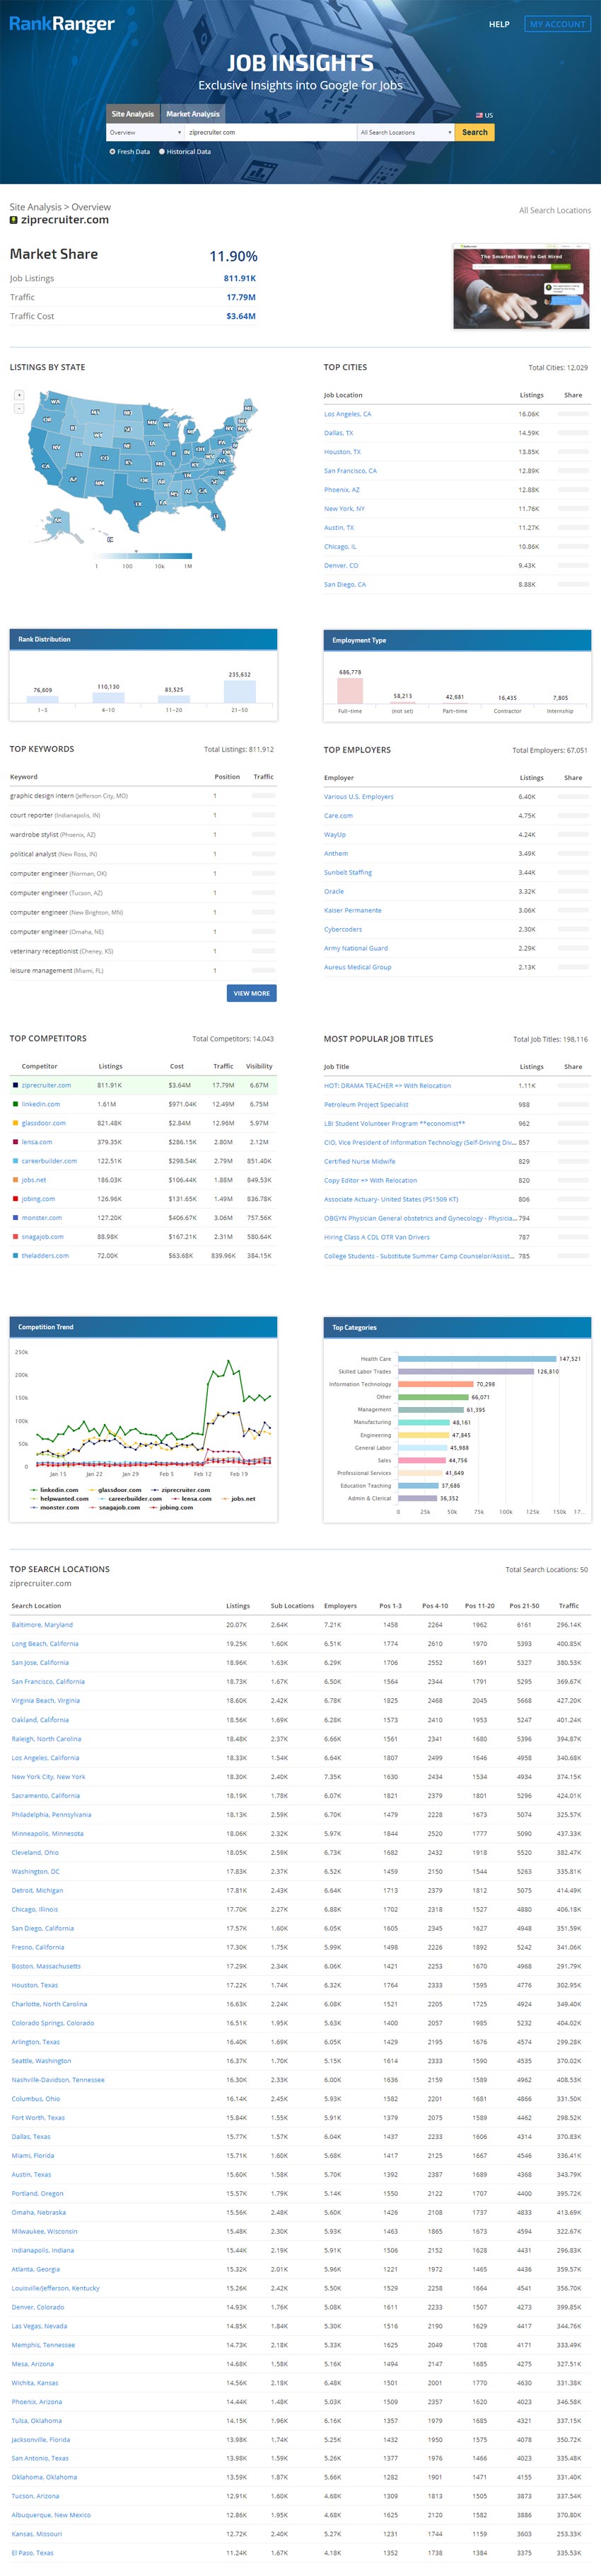The width and height of the screenshot is (601, 2576).
Task: Select the Historical Data radio option
Action: (162, 152)
